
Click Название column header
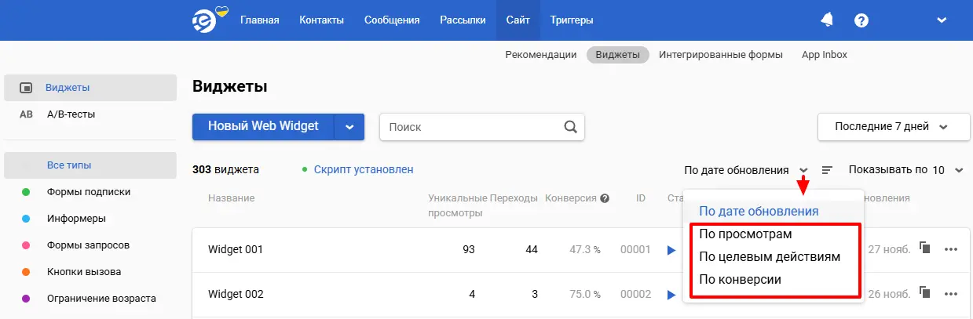[231, 198]
